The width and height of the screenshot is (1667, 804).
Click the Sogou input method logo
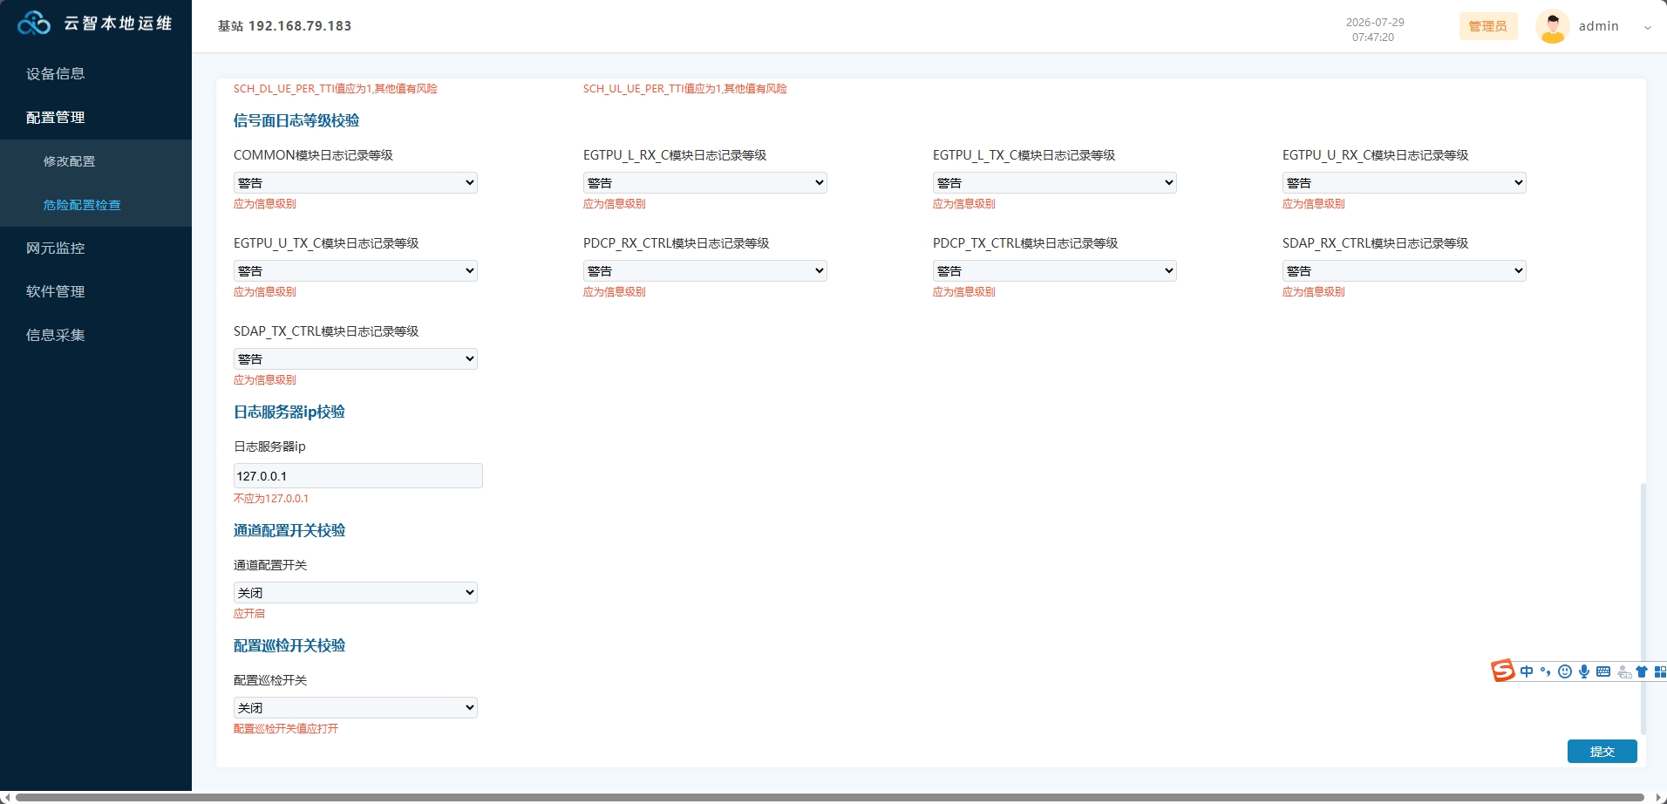[1503, 671]
